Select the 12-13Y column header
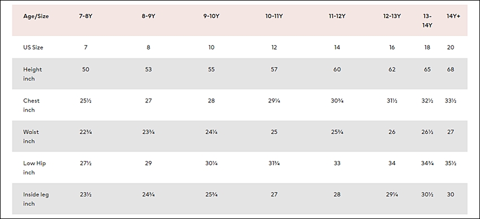This screenshot has width=480, height=219. point(392,16)
